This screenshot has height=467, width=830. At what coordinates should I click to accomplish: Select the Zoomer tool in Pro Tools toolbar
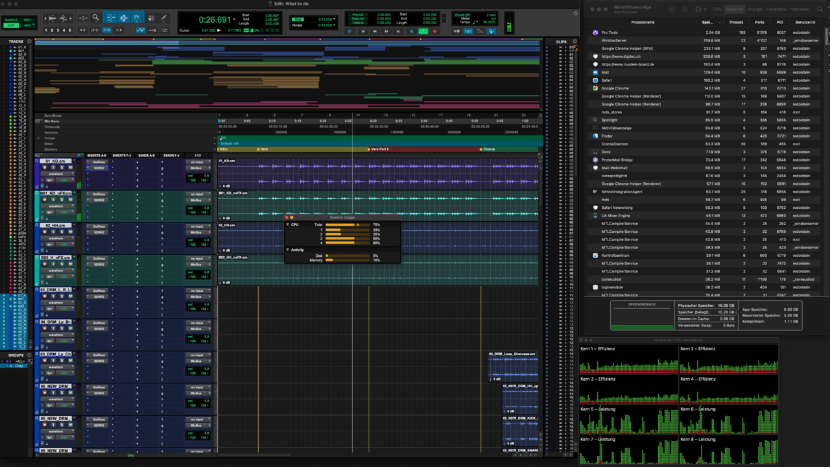click(x=95, y=18)
